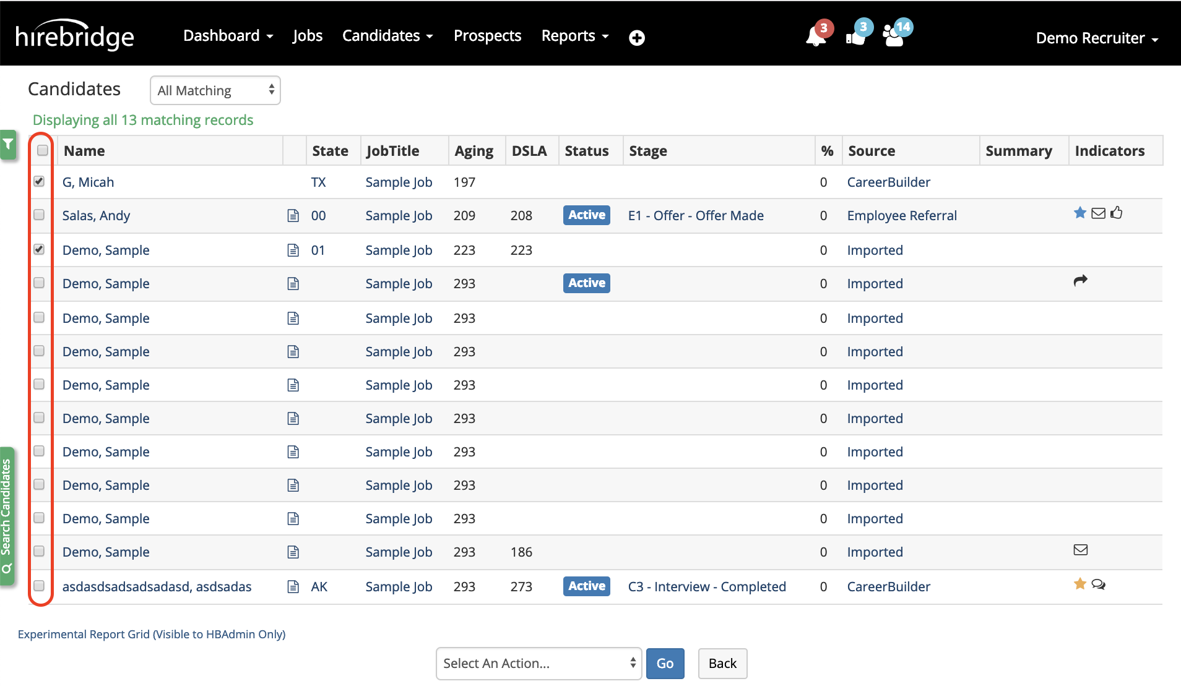Viewport: 1181px width, 689px height.
Task: Click the plus circle add icon
Action: click(x=636, y=38)
